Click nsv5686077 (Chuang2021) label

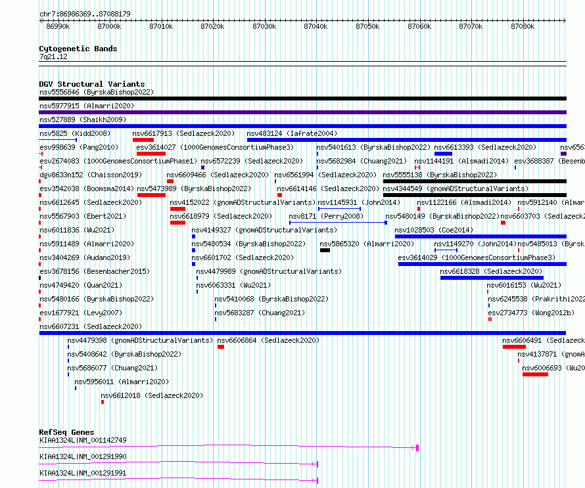pos(112,368)
